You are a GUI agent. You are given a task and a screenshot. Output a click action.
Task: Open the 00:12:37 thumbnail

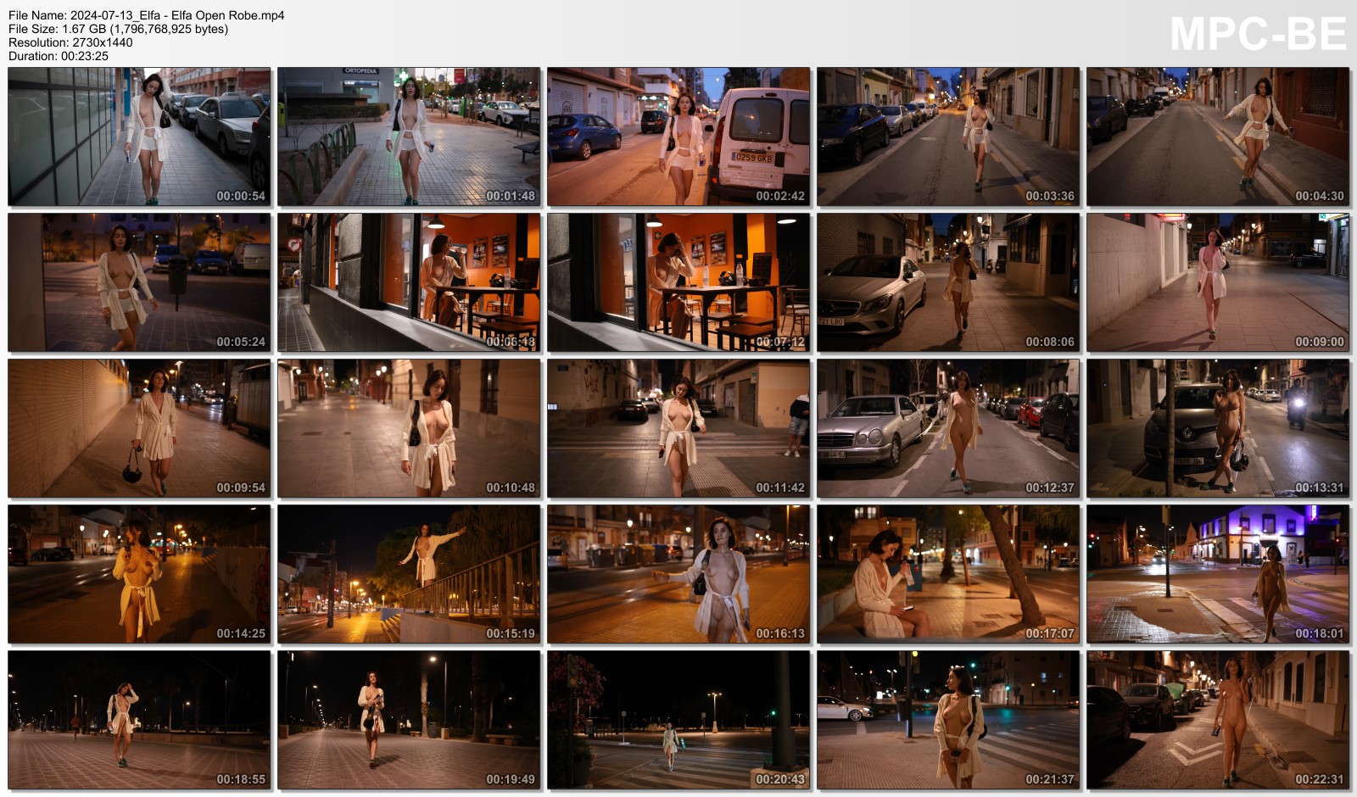coord(948,428)
